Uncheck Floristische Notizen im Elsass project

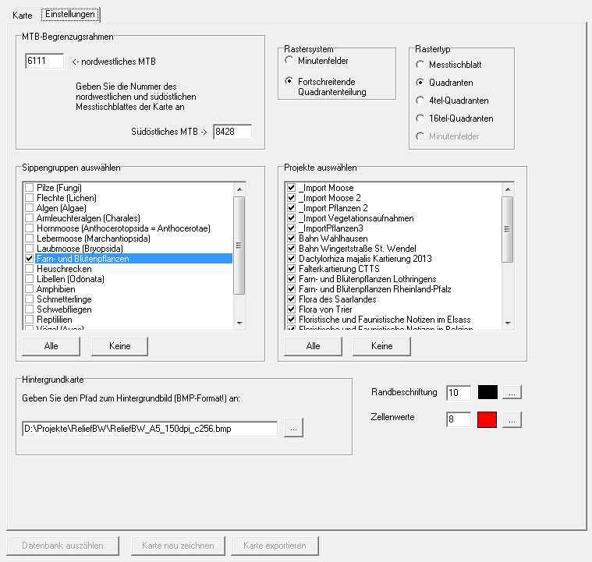pyautogui.click(x=291, y=320)
